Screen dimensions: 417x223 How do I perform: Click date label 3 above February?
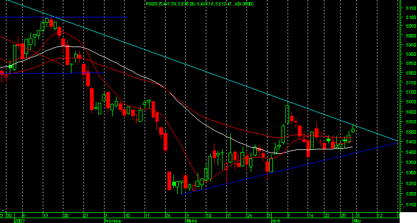[106, 215]
